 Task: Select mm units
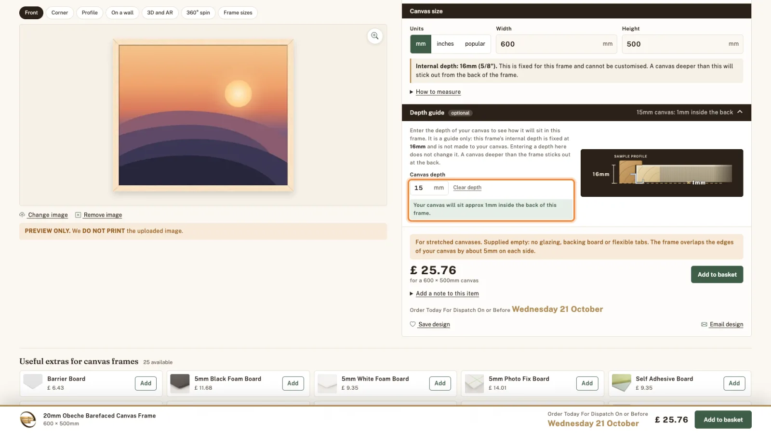point(421,44)
